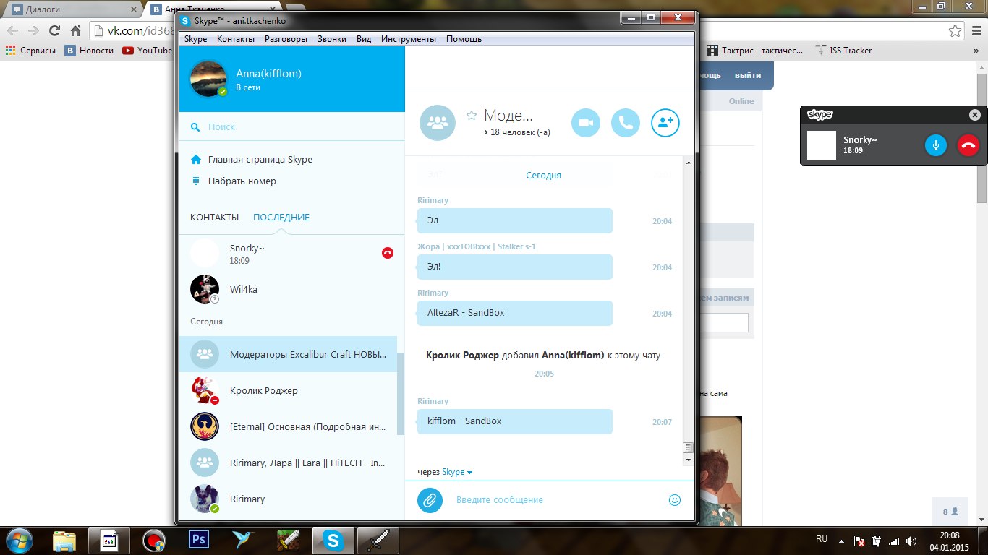Add people to the group conversation
Viewport: 988px width, 555px height.
pos(665,123)
